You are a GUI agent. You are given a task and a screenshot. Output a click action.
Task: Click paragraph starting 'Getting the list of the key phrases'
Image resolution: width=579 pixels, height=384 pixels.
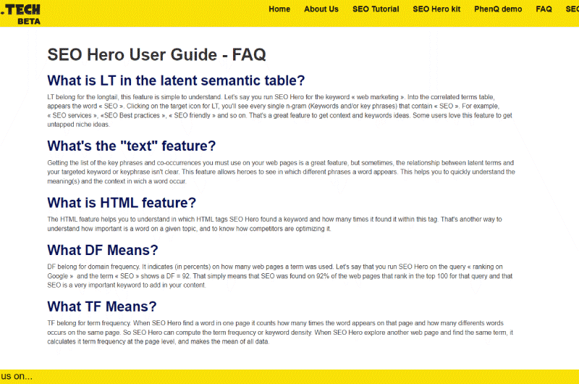point(281,172)
